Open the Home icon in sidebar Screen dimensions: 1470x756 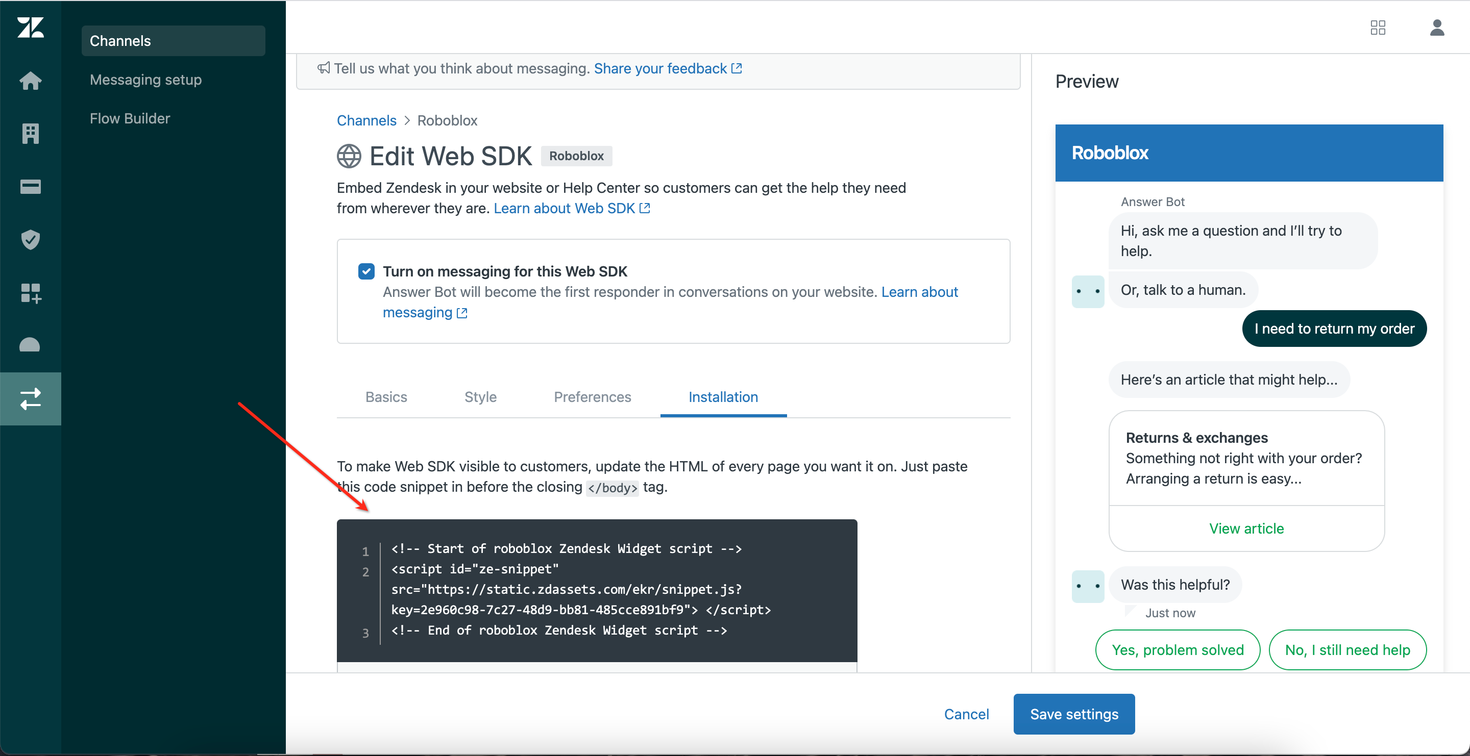(x=30, y=81)
